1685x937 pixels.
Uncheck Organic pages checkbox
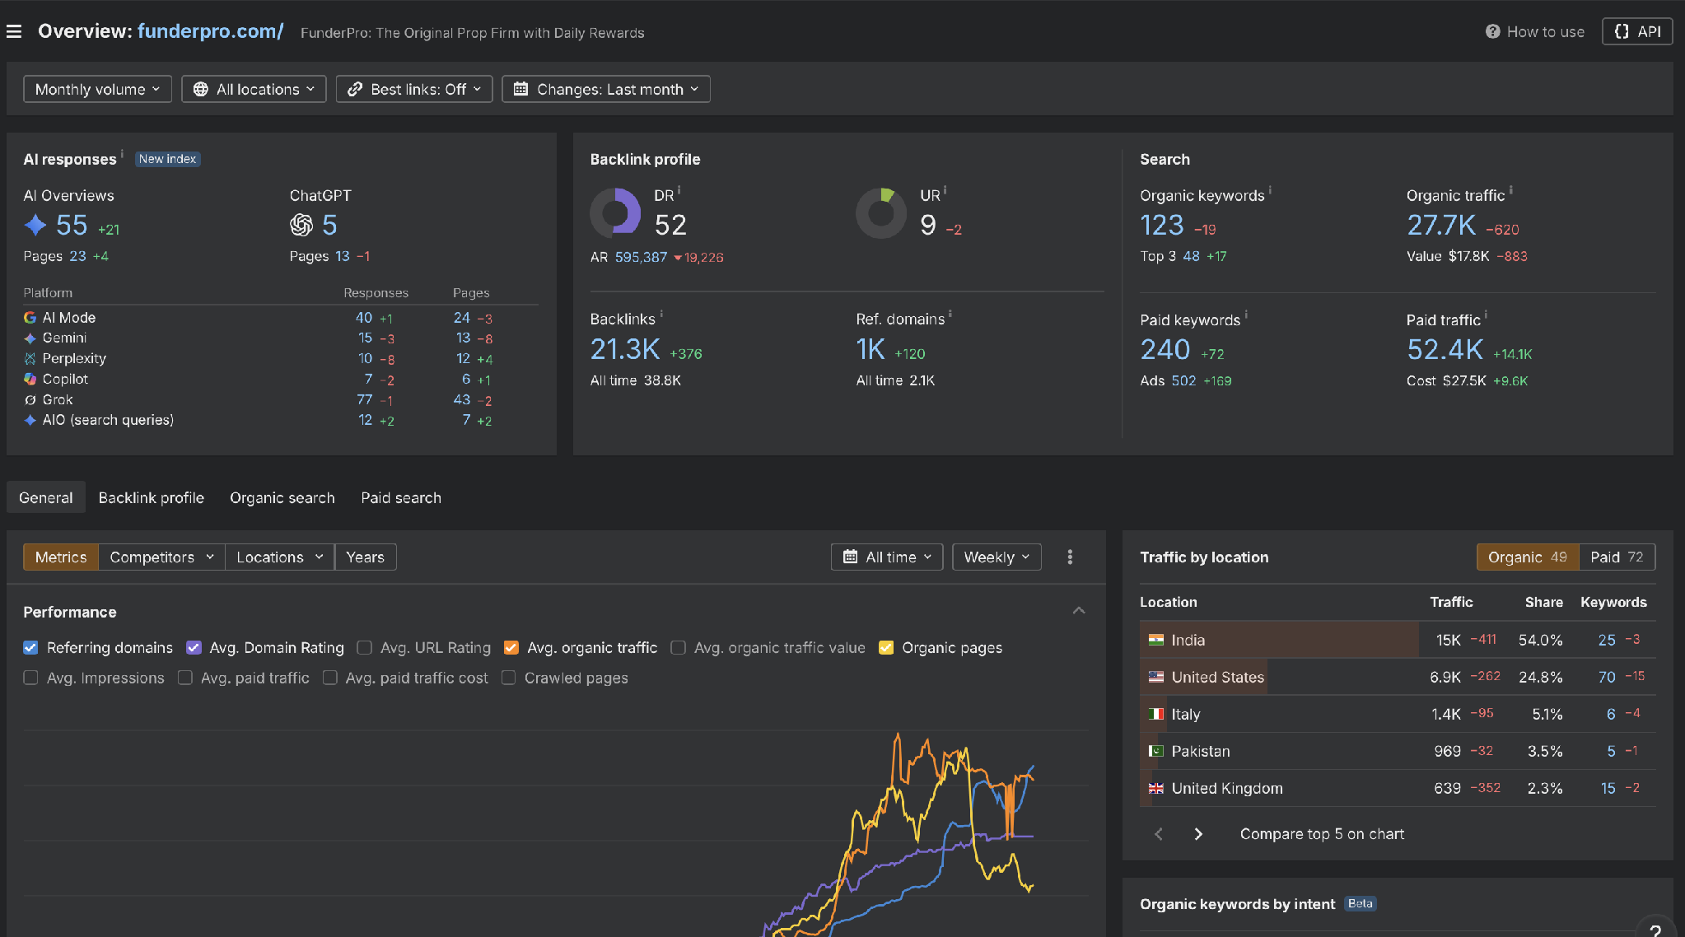pos(886,648)
